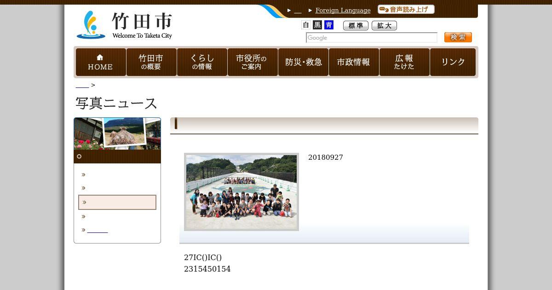The width and height of the screenshot is (552, 290).
Task: Click the breadcrumb home link
Action: pos(82,85)
